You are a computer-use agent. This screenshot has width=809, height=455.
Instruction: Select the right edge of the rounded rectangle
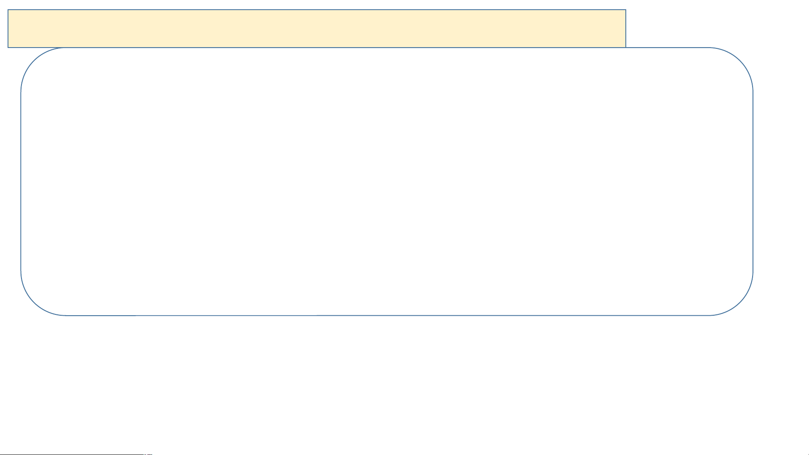pos(753,181)
